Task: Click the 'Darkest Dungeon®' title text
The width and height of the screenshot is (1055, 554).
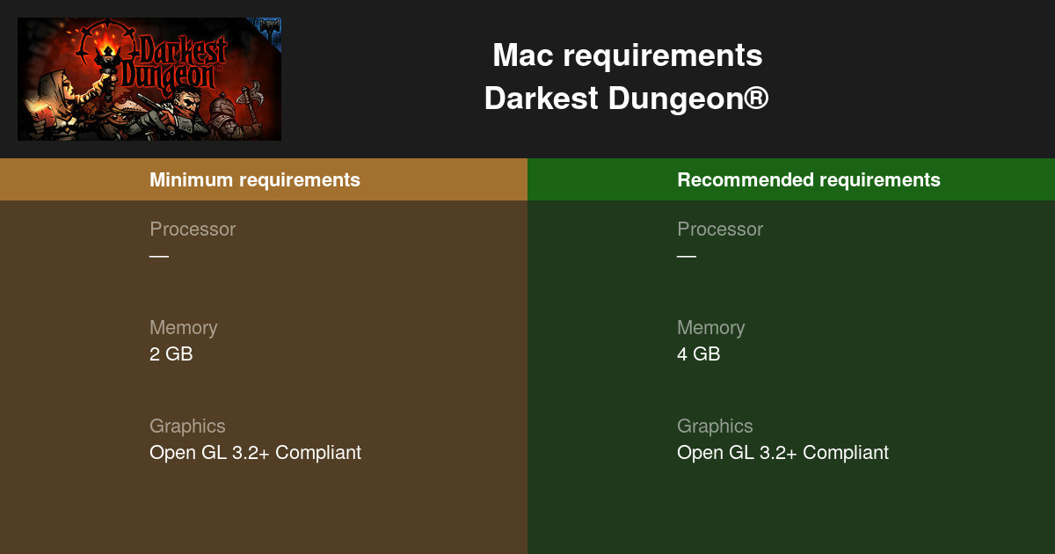Action: click(x=627, y=98)
